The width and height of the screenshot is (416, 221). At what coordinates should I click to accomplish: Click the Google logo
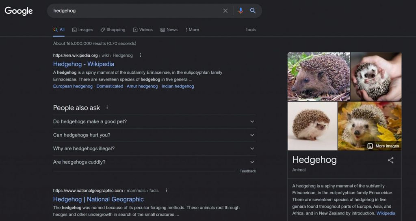coord(19,11)
